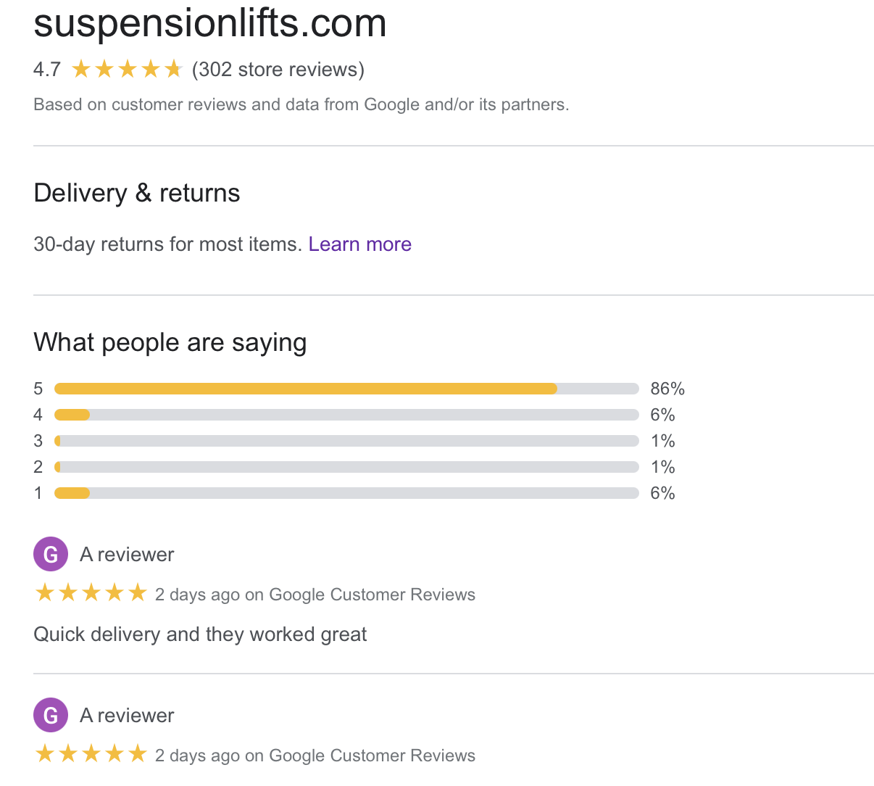Click the middle star beside the 4.7 rating

click(x=128, y=68)
